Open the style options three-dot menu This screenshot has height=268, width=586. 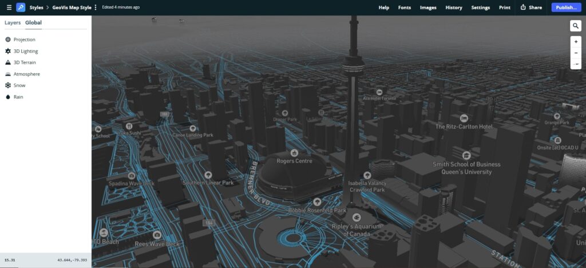(96, 7)
